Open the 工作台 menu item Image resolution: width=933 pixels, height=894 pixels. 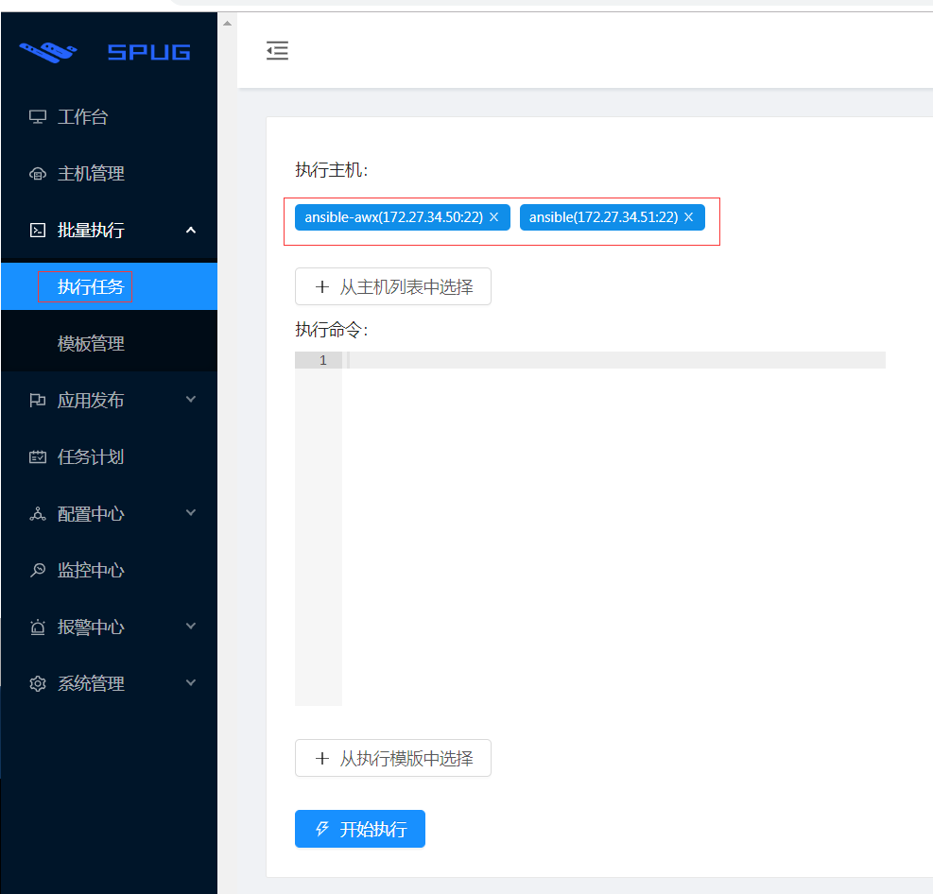tap(110, 116)
